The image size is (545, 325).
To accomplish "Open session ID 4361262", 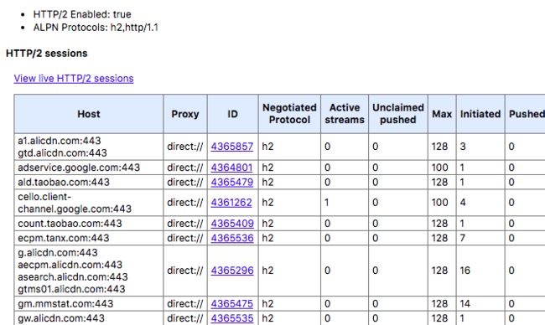I will pos(231,203).
